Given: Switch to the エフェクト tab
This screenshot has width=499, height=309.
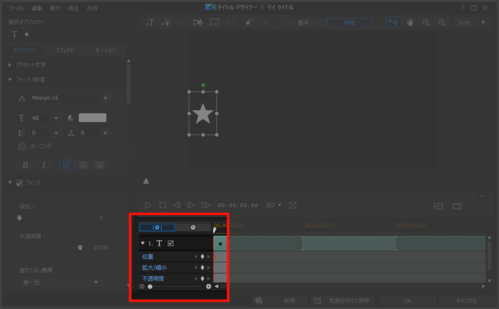Looking at the screenshot, I should pyautogui.click(x=65, y=50).
